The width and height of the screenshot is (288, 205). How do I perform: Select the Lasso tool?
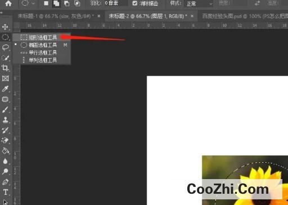6,47
